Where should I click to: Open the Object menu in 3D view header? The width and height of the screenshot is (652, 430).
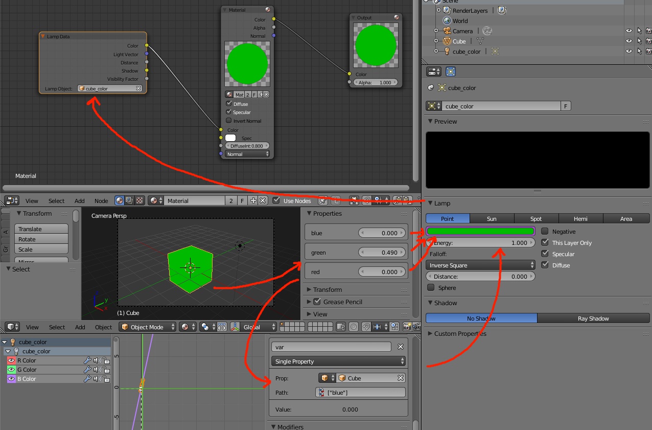click(x=103, y=327)
